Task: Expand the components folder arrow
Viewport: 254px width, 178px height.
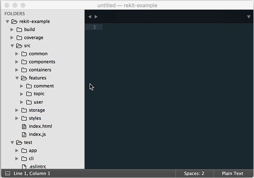Action: point(17,62)
